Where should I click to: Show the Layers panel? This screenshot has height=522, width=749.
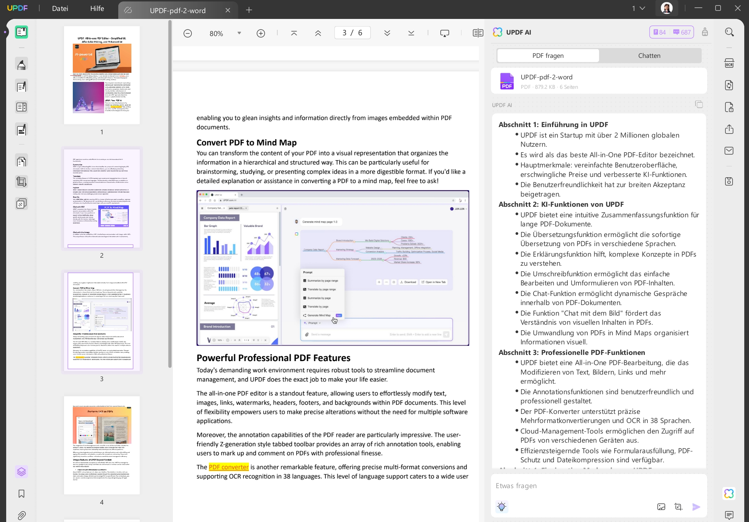point(21,472)
